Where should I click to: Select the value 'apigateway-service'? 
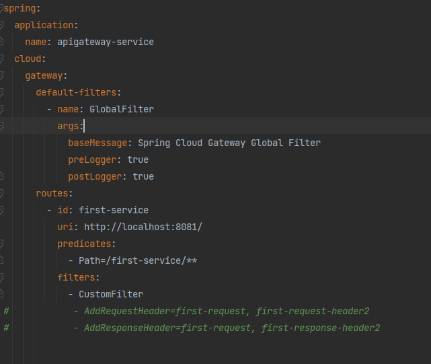106,42
